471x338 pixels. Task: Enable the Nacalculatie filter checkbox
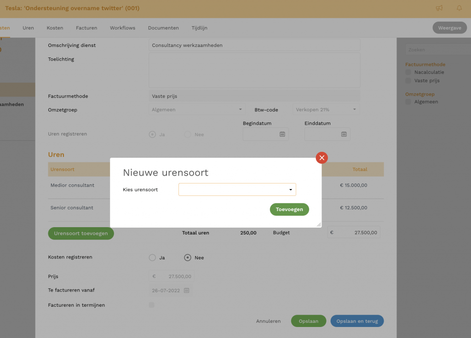(408, 72)
